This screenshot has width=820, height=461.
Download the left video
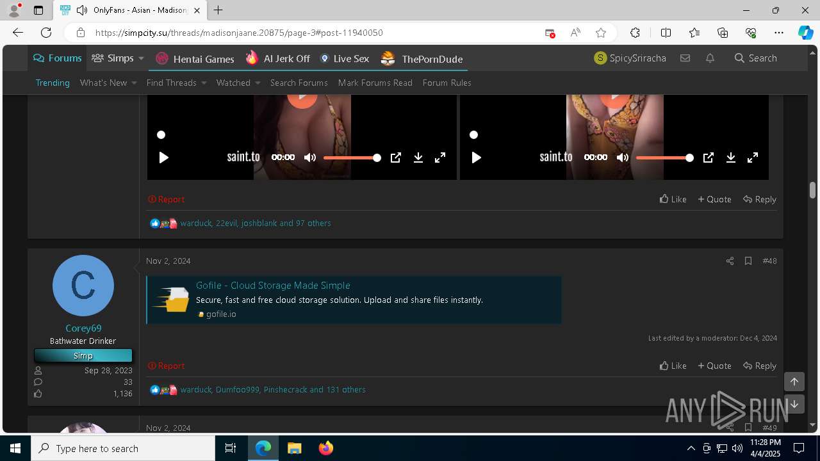(x=418, y=158)
